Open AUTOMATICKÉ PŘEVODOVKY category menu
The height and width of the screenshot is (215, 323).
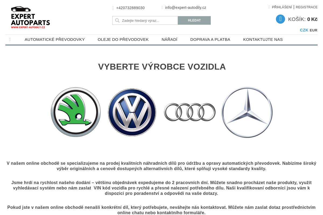click(x=55, y=39)
